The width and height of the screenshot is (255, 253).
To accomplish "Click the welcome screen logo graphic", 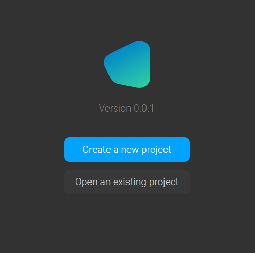I will point(127,64).
